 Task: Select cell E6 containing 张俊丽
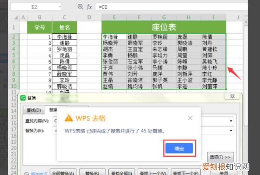coord(114,61)
